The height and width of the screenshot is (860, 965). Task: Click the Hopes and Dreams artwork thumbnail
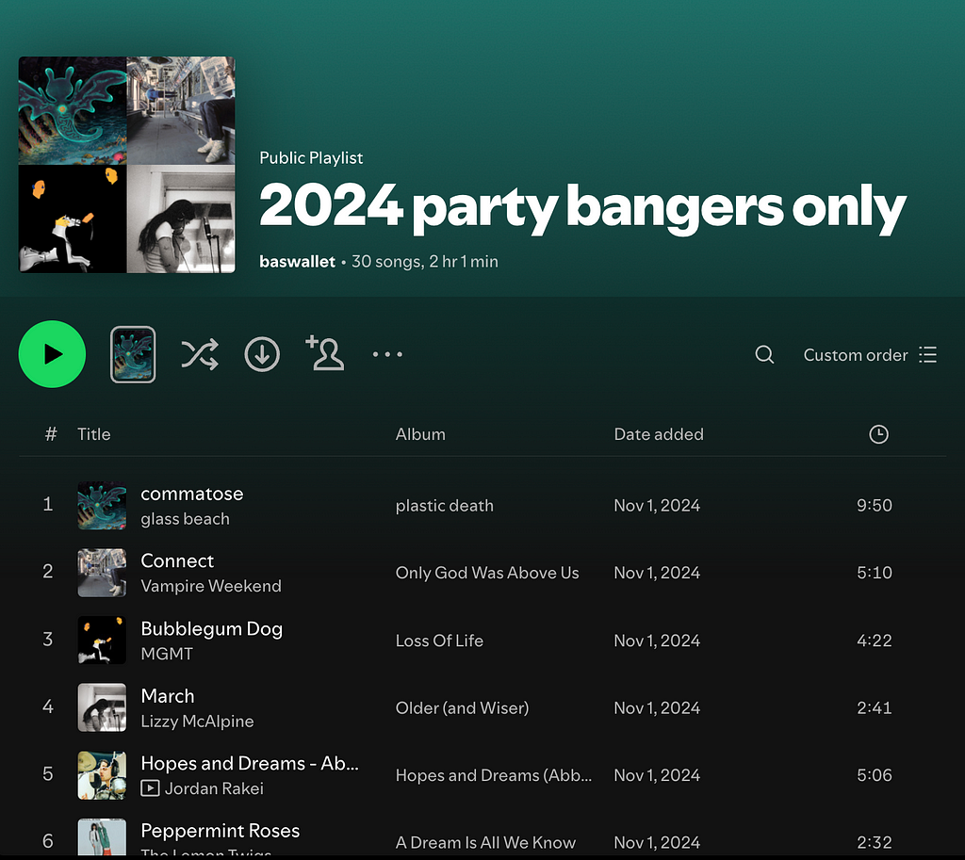pyautogui.click(x=102, y=775)
